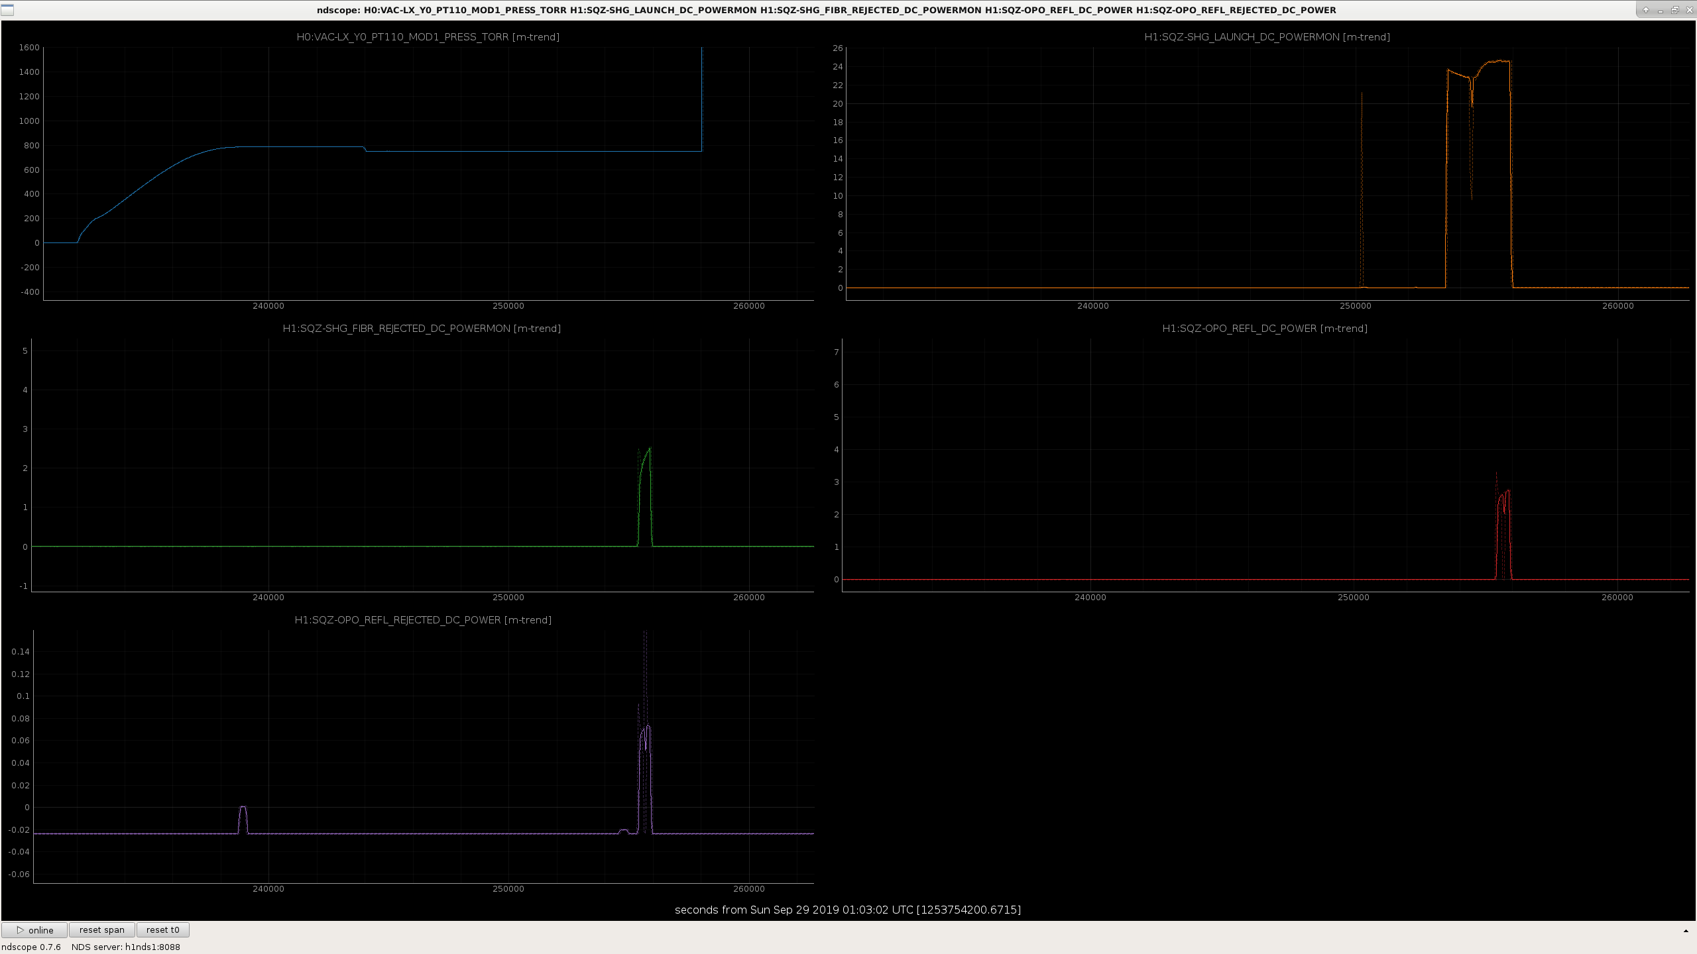The width and height of the screenshot is (1697, 954).
Task: Click the ndscope 0.7.6 status text
Action: (31, 947)
